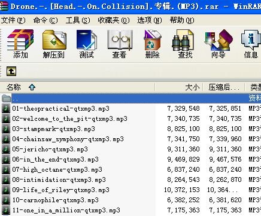Viewport: 261px width, 216px height.
Task: Click the 删除 (Delete) toolbar icon
Action: click(x=152, y=44)
